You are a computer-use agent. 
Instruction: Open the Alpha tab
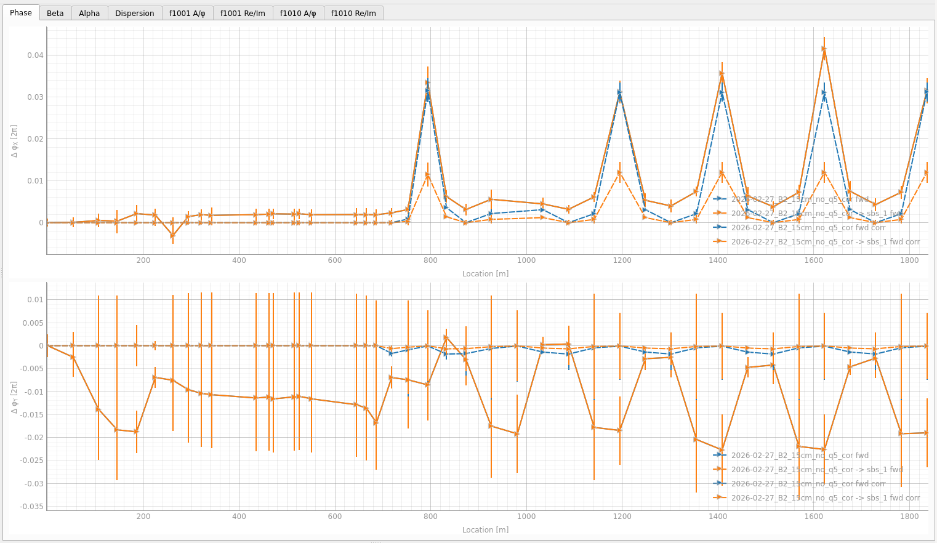pos(89,13)
